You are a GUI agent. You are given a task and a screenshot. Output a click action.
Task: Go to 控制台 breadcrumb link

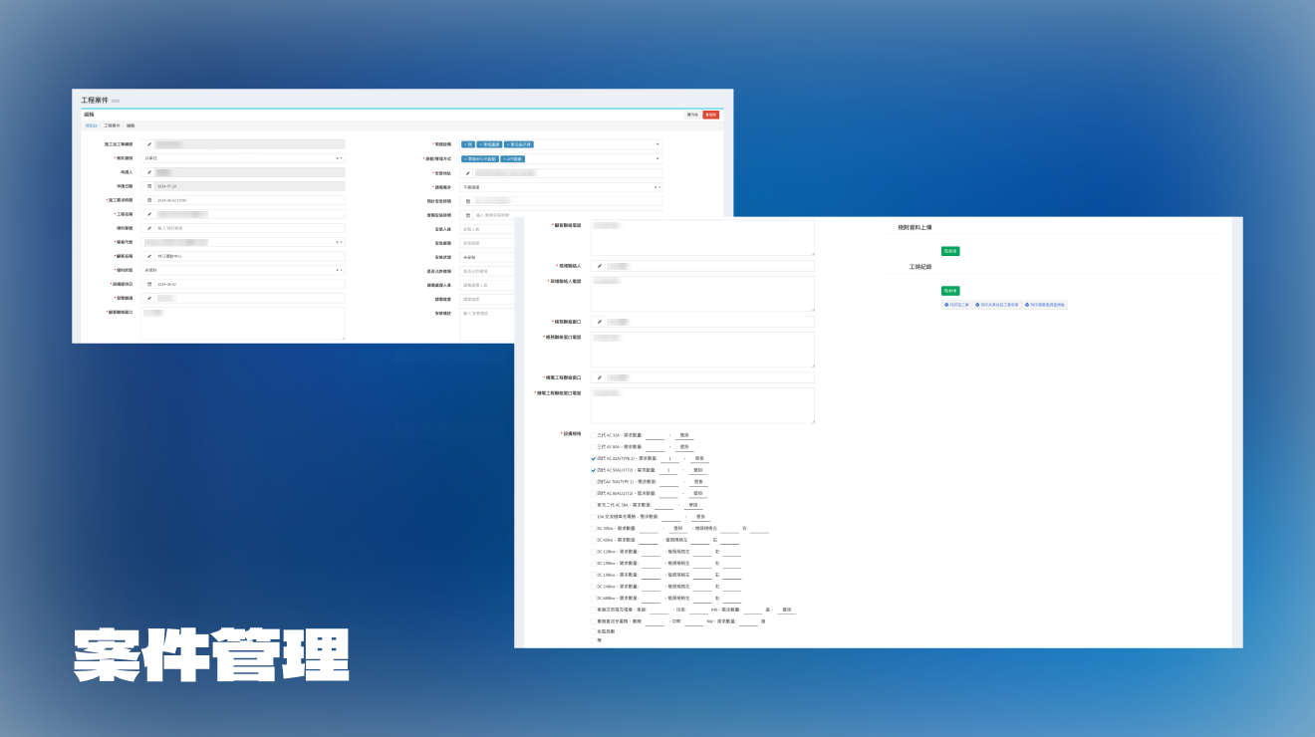(x=91, y=125)
